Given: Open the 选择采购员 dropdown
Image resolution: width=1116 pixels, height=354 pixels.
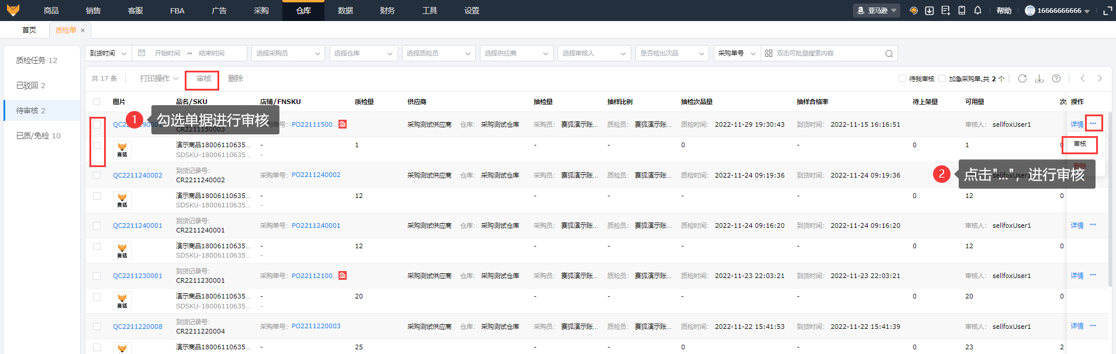Looking at the screenshot, I should [288, 53].
